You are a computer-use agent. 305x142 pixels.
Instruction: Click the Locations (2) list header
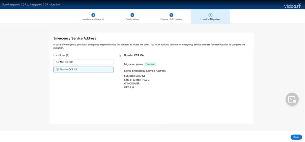click(x=61, y=55)
